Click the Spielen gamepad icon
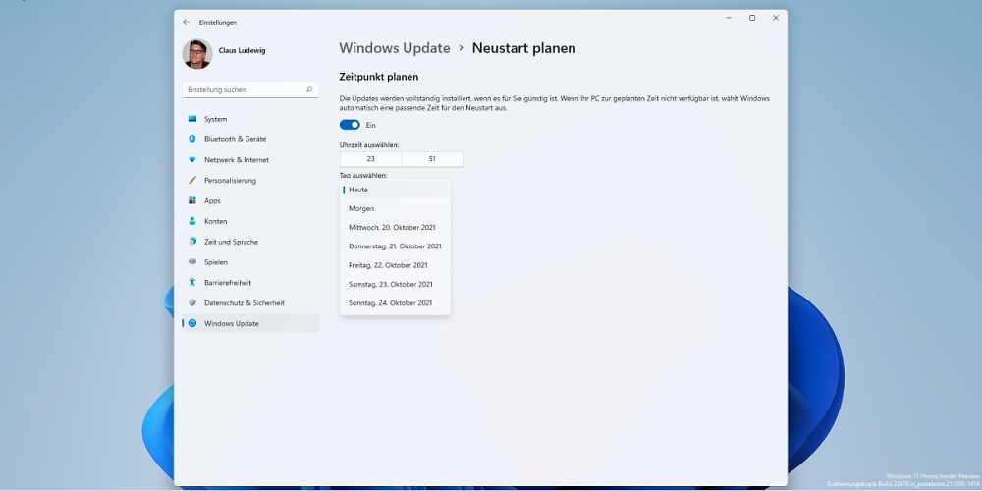982x491 pixels. [192, 262]
